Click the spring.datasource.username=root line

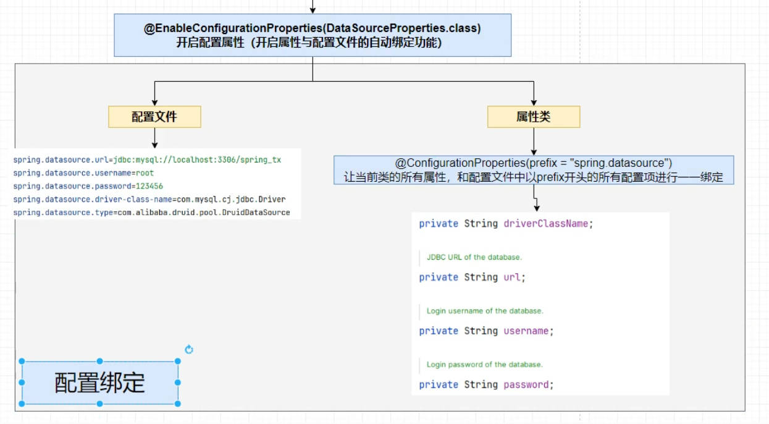click(x=83, y=173)
